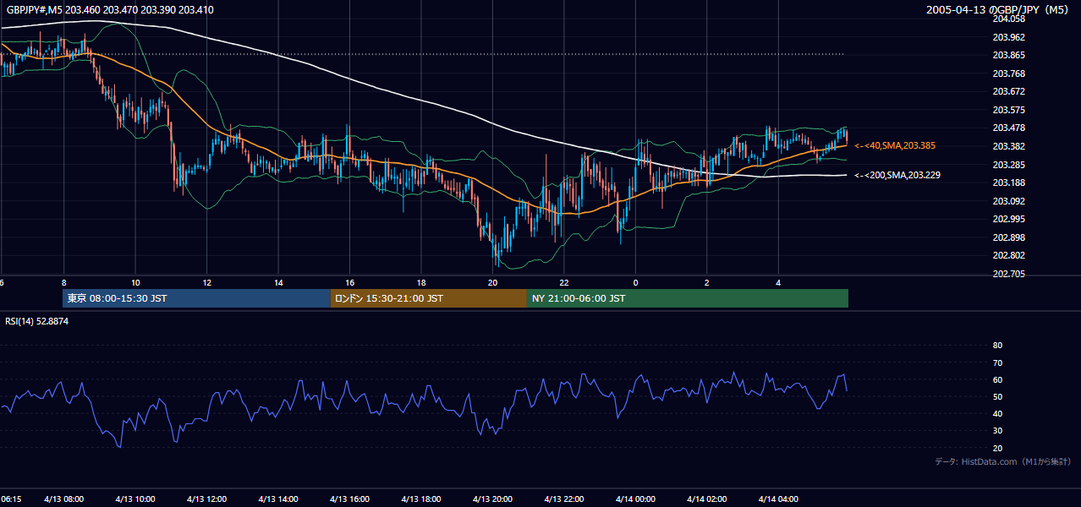Click hour label 0 under the price chart
Image resolution: width=1081 pixels, height=507 pixels.
pos(635,282)
